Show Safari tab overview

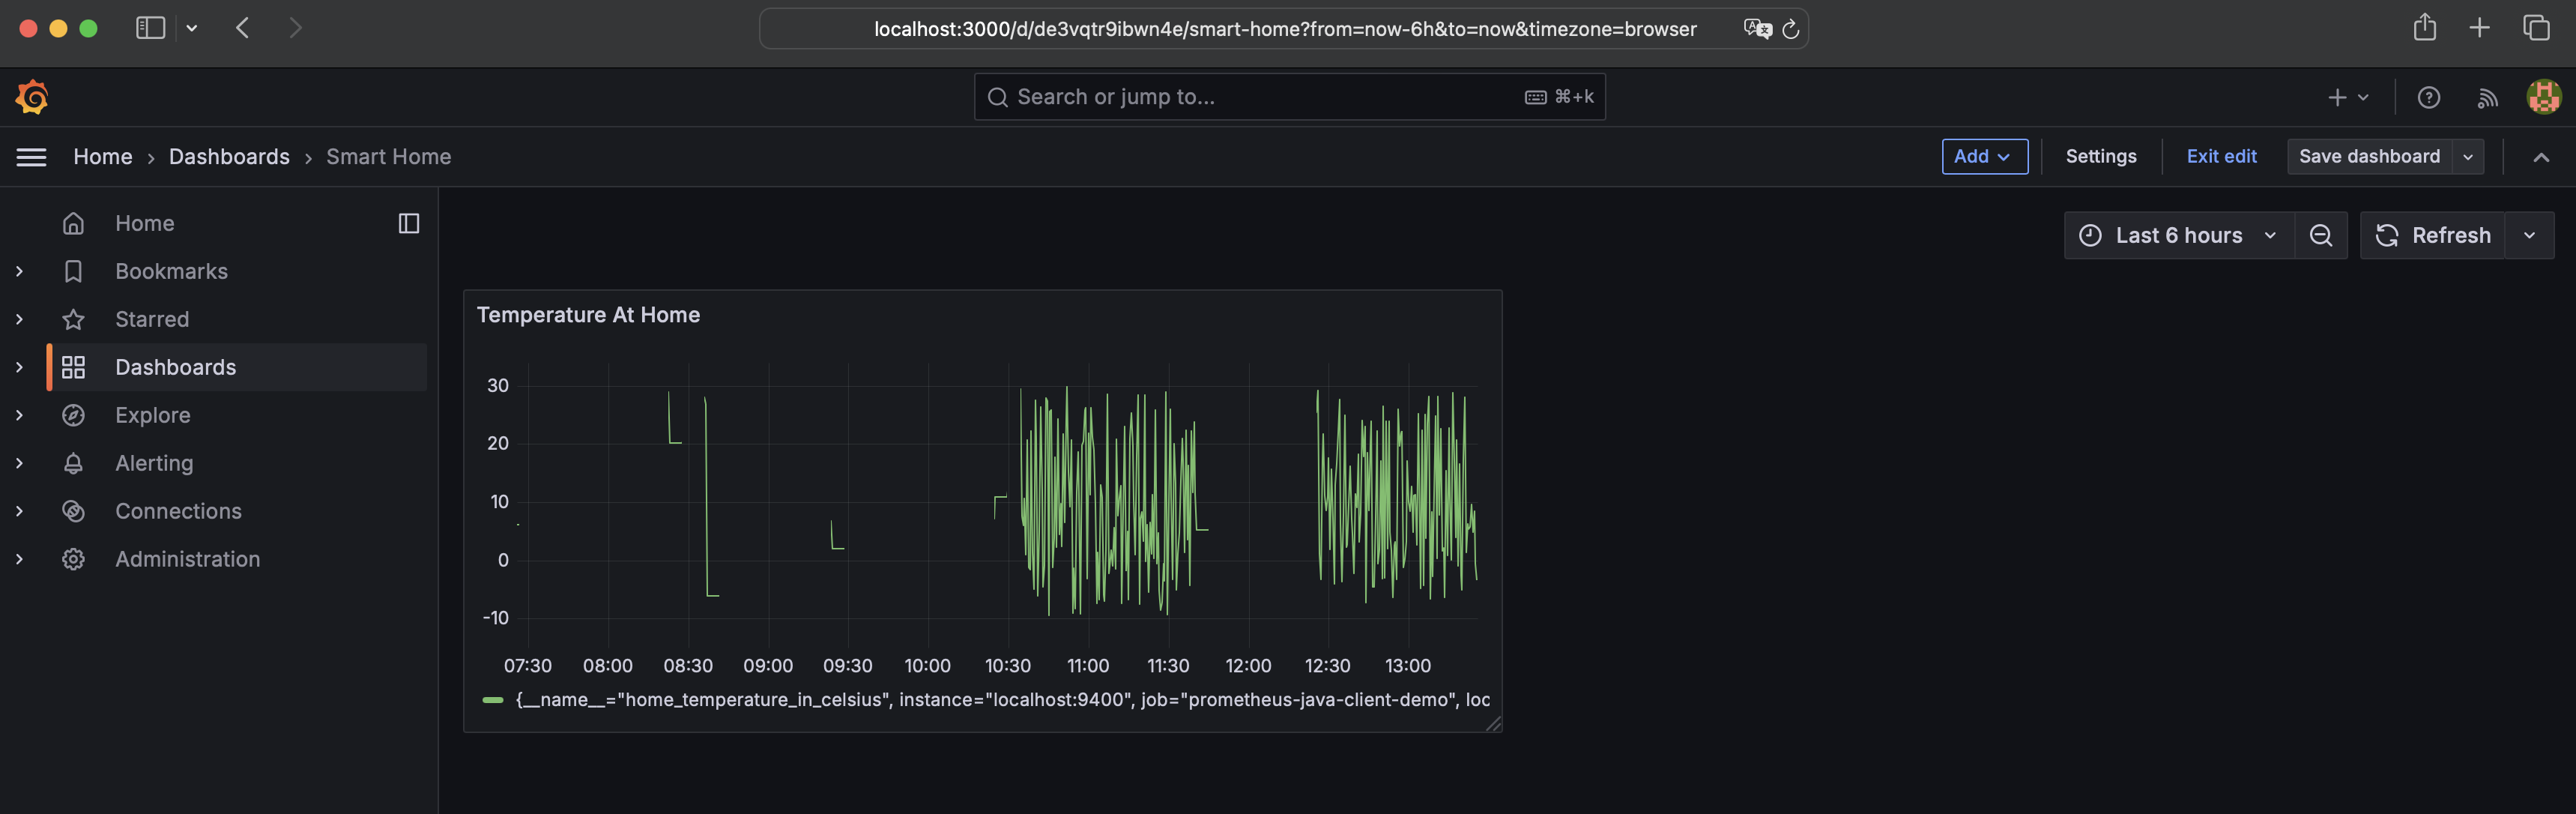[2536, 28]
